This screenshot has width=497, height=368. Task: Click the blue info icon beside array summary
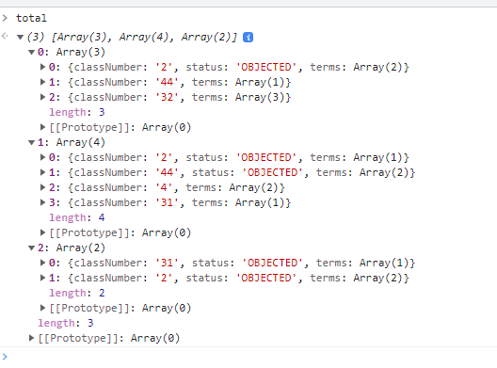tap(248, 38)
